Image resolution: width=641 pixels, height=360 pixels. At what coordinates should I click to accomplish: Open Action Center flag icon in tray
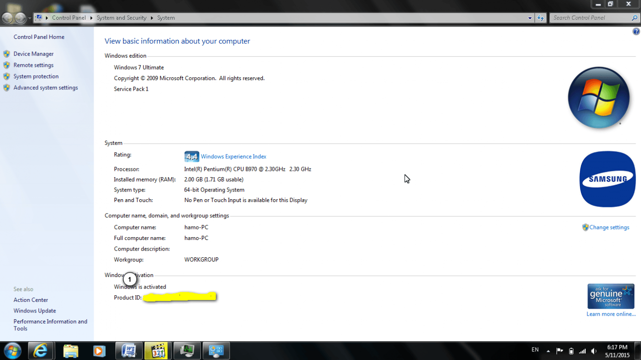coord(559,351)
